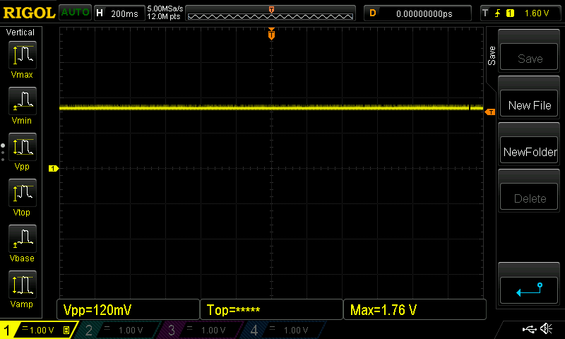
Task: Click the USB connection status icon
Action: click(529, 329)
